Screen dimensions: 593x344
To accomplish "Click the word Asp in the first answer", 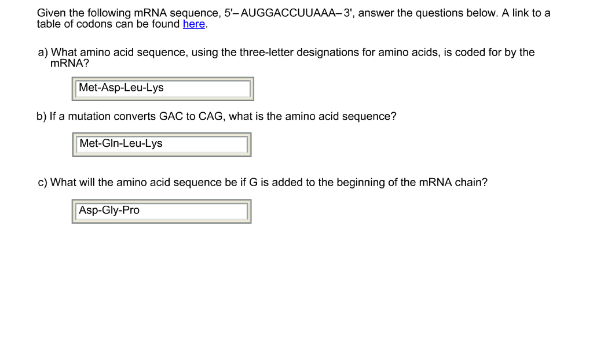I will tap(110, 88).
